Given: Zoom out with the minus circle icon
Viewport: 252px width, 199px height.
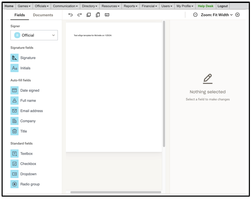Looking at the screenshot, I should 195,15.
